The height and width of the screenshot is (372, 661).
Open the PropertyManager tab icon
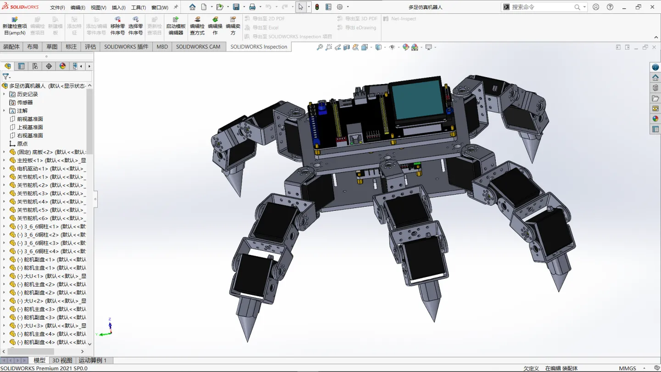pyautogui.click(x=21, y=66)
